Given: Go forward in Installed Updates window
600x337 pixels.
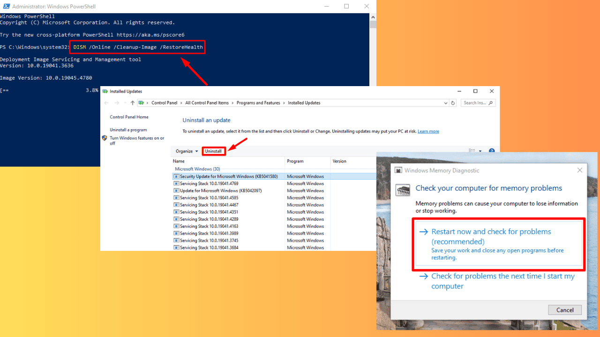Looking at the screenshot, I should coord(117,103).
